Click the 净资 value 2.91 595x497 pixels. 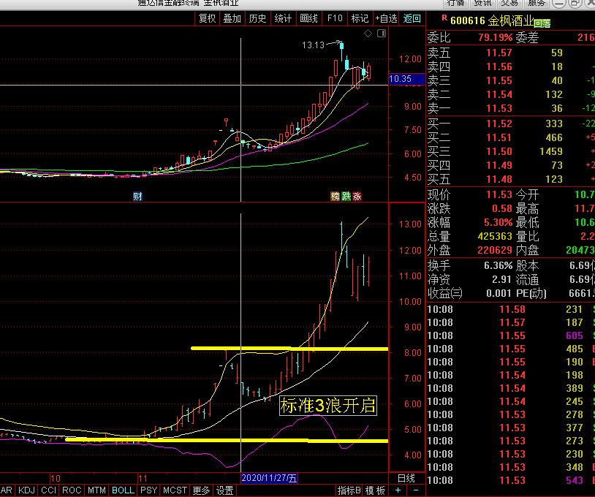click(501, 279)
